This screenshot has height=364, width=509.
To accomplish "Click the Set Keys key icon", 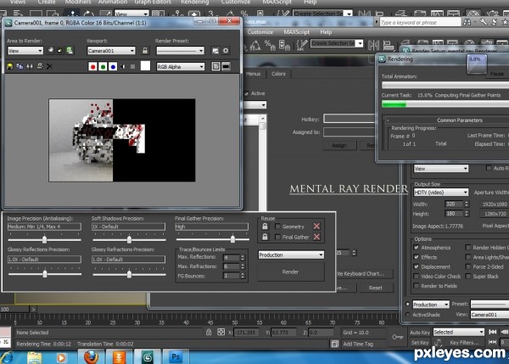I will (397, 337).
